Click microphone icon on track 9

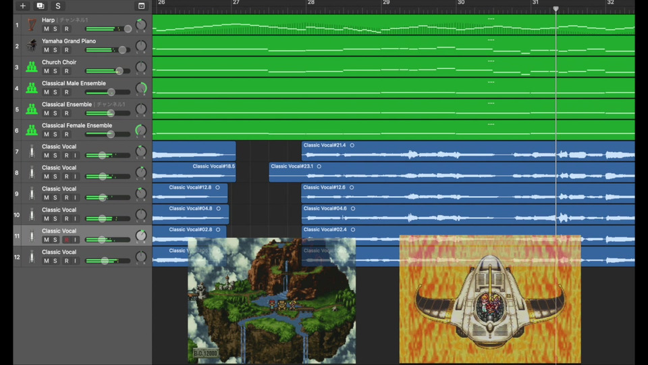(32, 193)
